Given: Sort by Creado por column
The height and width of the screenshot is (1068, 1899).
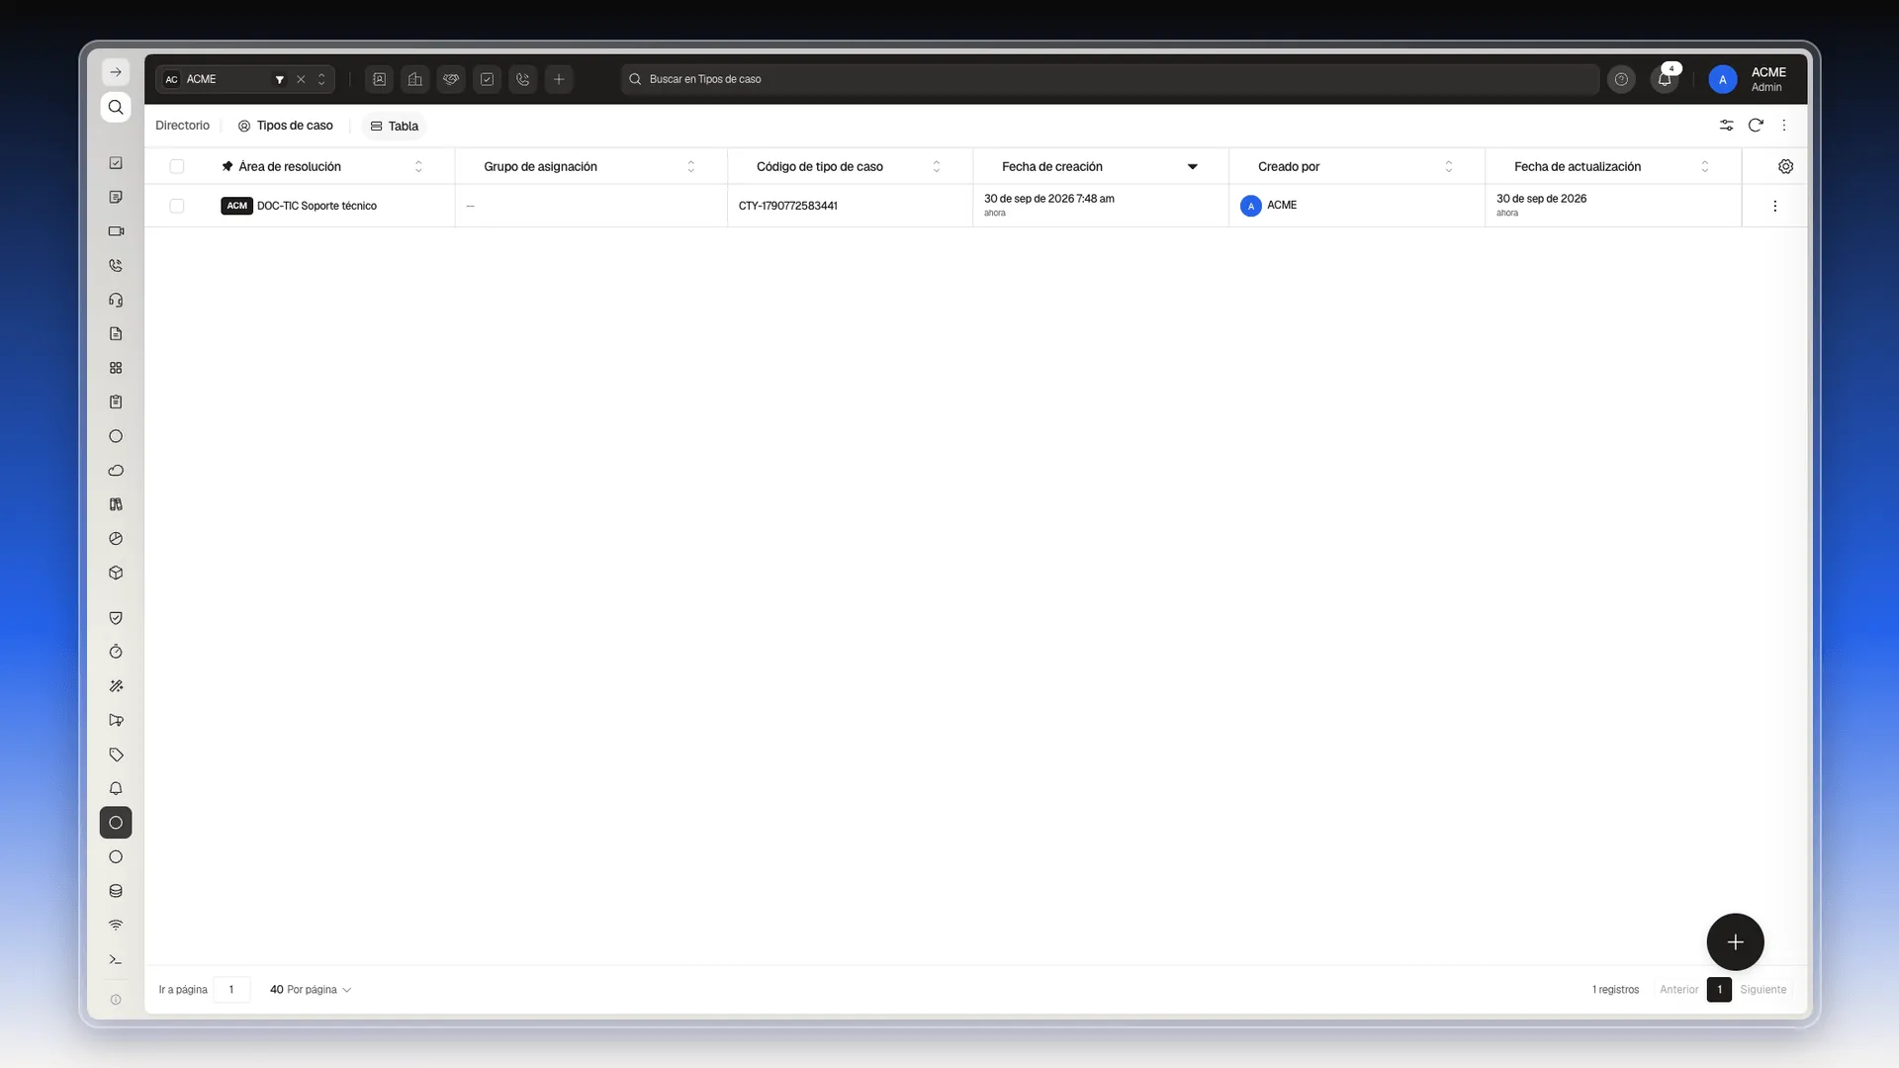Looking at the screenshot, I should pyautogui.click(x=1449, y=166).
